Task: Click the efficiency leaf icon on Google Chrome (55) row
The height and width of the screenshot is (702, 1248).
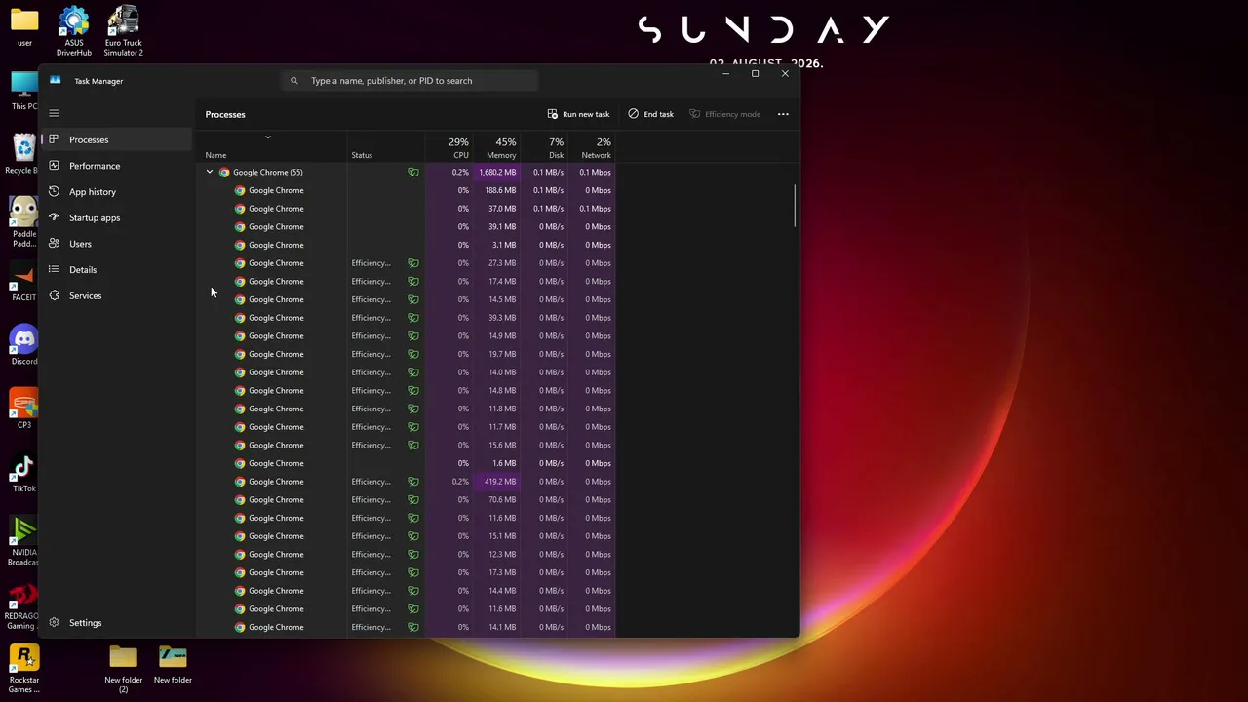Action: point(413,173)
